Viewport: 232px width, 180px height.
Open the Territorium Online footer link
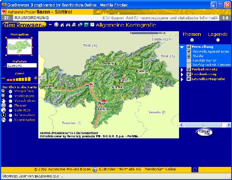tap(160, 169)
